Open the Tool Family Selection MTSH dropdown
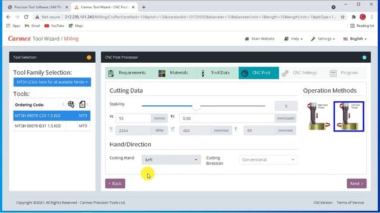 (52, 82)
